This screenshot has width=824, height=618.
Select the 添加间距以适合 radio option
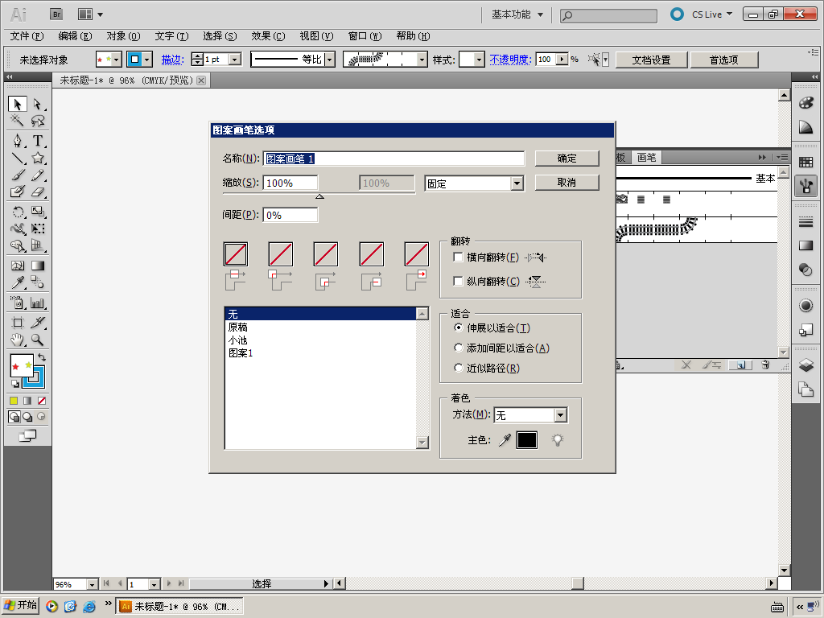click(x=459, y=348)
